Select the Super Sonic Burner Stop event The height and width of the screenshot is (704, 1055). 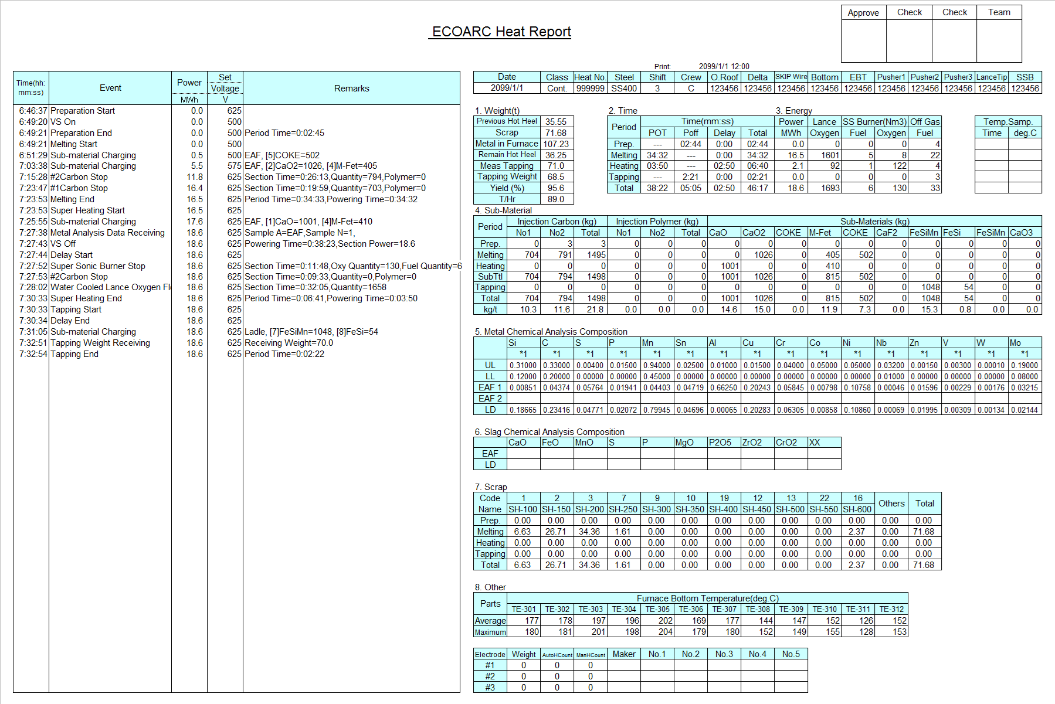98,266
